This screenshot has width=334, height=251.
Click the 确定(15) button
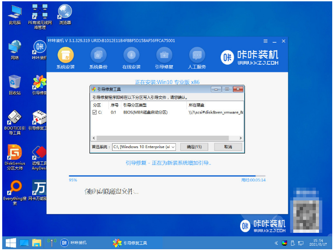click(x=194, y=147)
